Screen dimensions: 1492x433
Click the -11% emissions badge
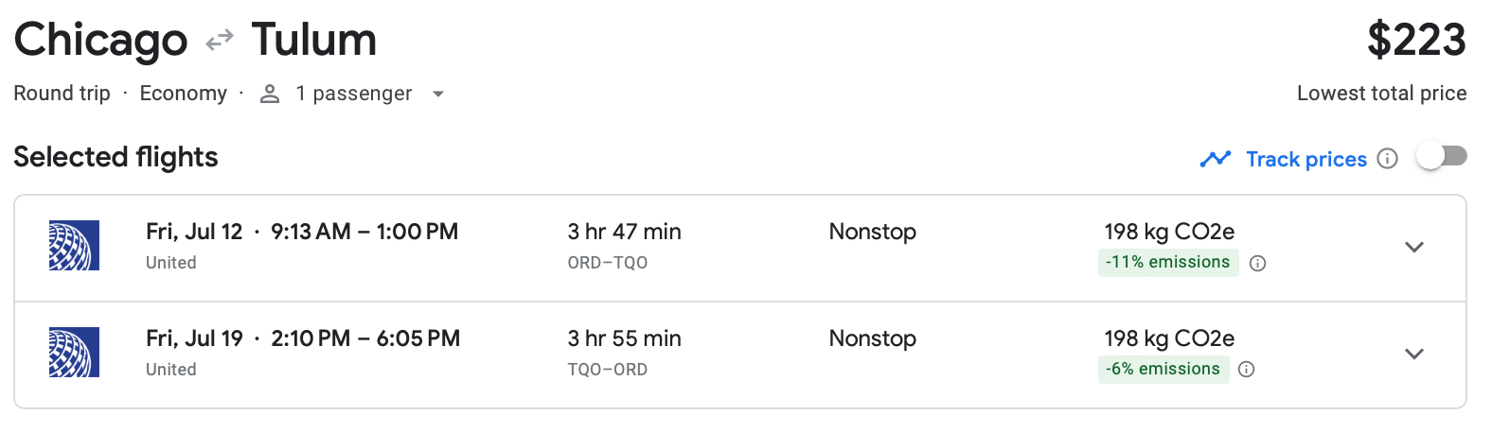(1167, 263)
